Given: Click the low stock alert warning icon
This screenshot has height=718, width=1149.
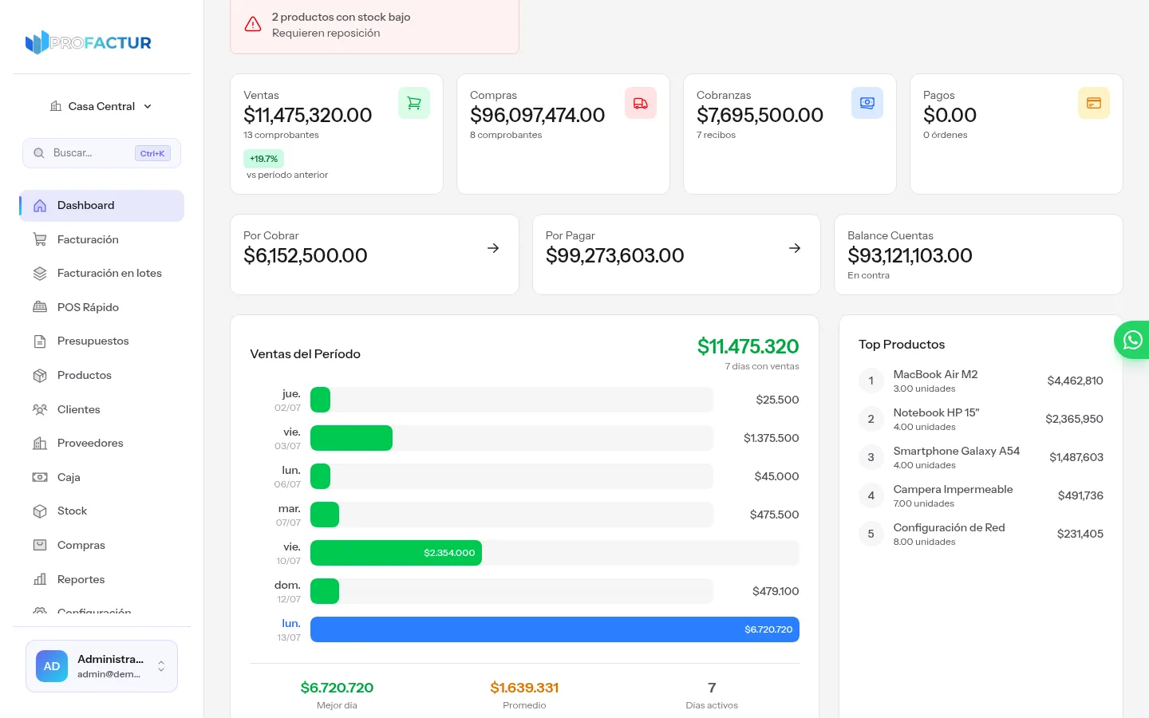Looking at the screenshot, I should tap(253, 24).
